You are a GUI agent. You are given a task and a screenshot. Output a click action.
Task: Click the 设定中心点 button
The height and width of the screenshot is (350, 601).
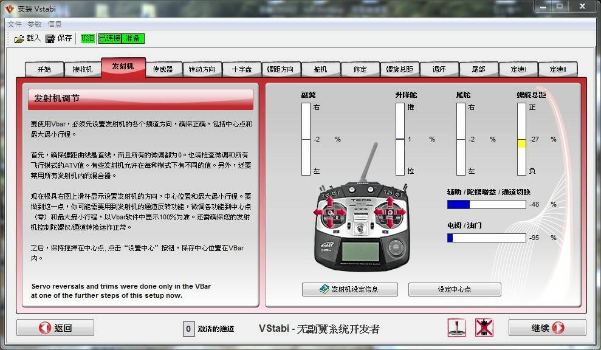click(x=455, y=289)
